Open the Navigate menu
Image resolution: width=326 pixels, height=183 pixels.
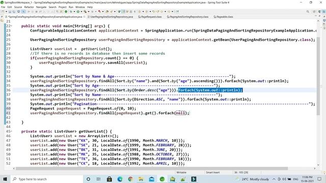point(41,7)
